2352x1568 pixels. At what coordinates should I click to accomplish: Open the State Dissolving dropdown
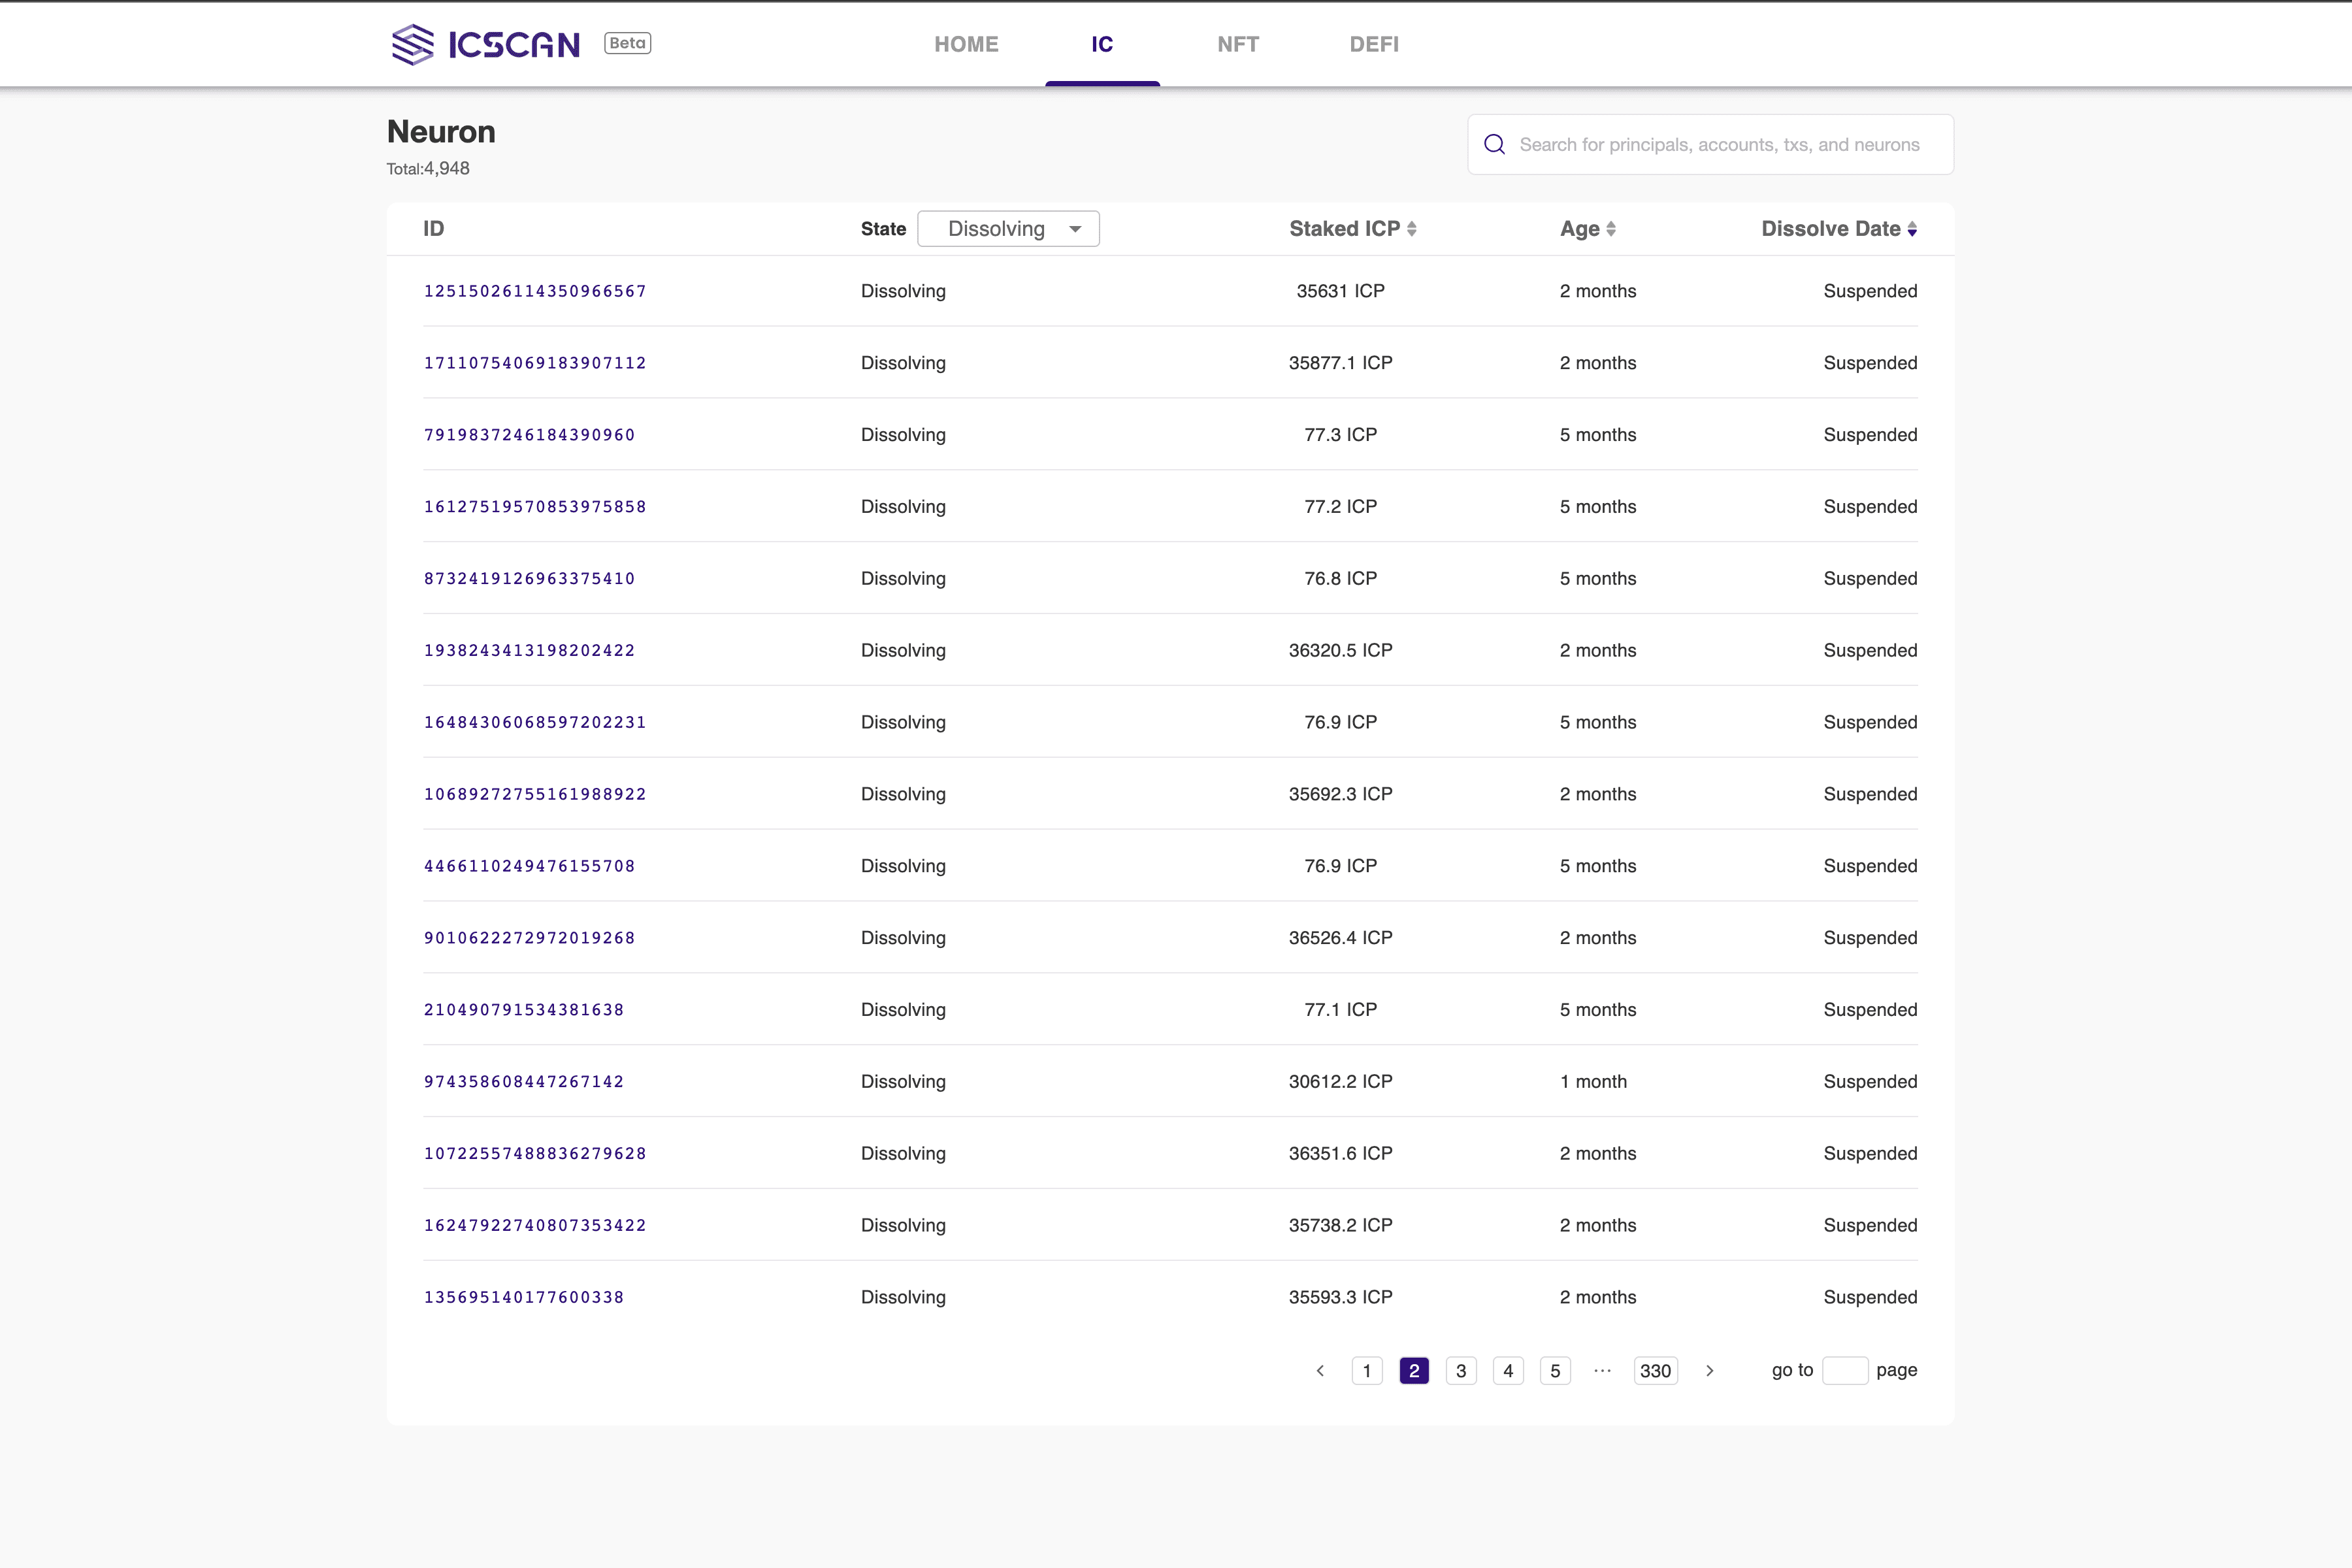click(1008, 229)
